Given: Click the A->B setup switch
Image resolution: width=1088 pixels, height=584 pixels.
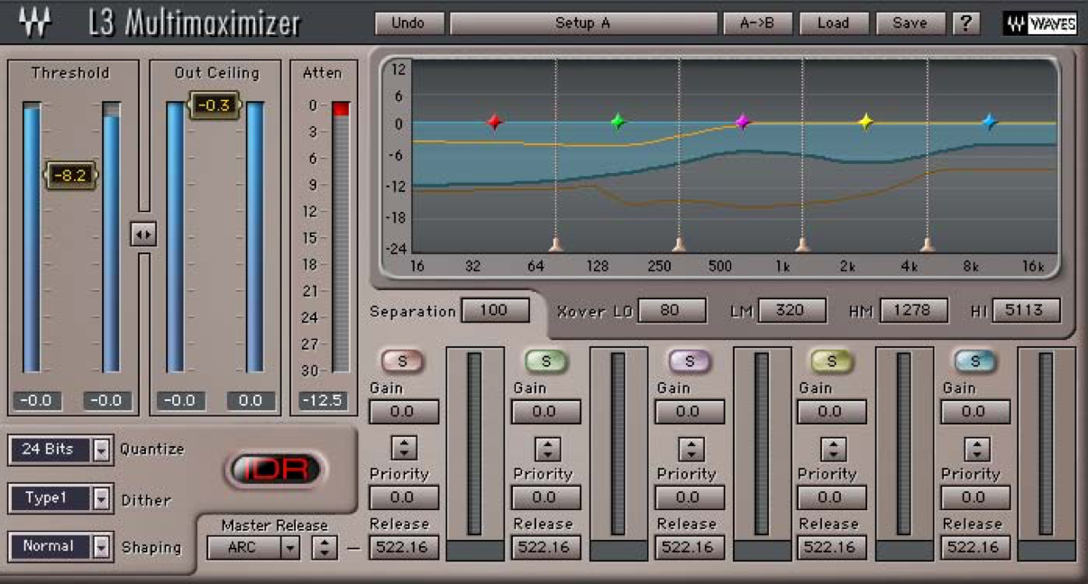Looking at the screenshot, I should pos(756,24).
